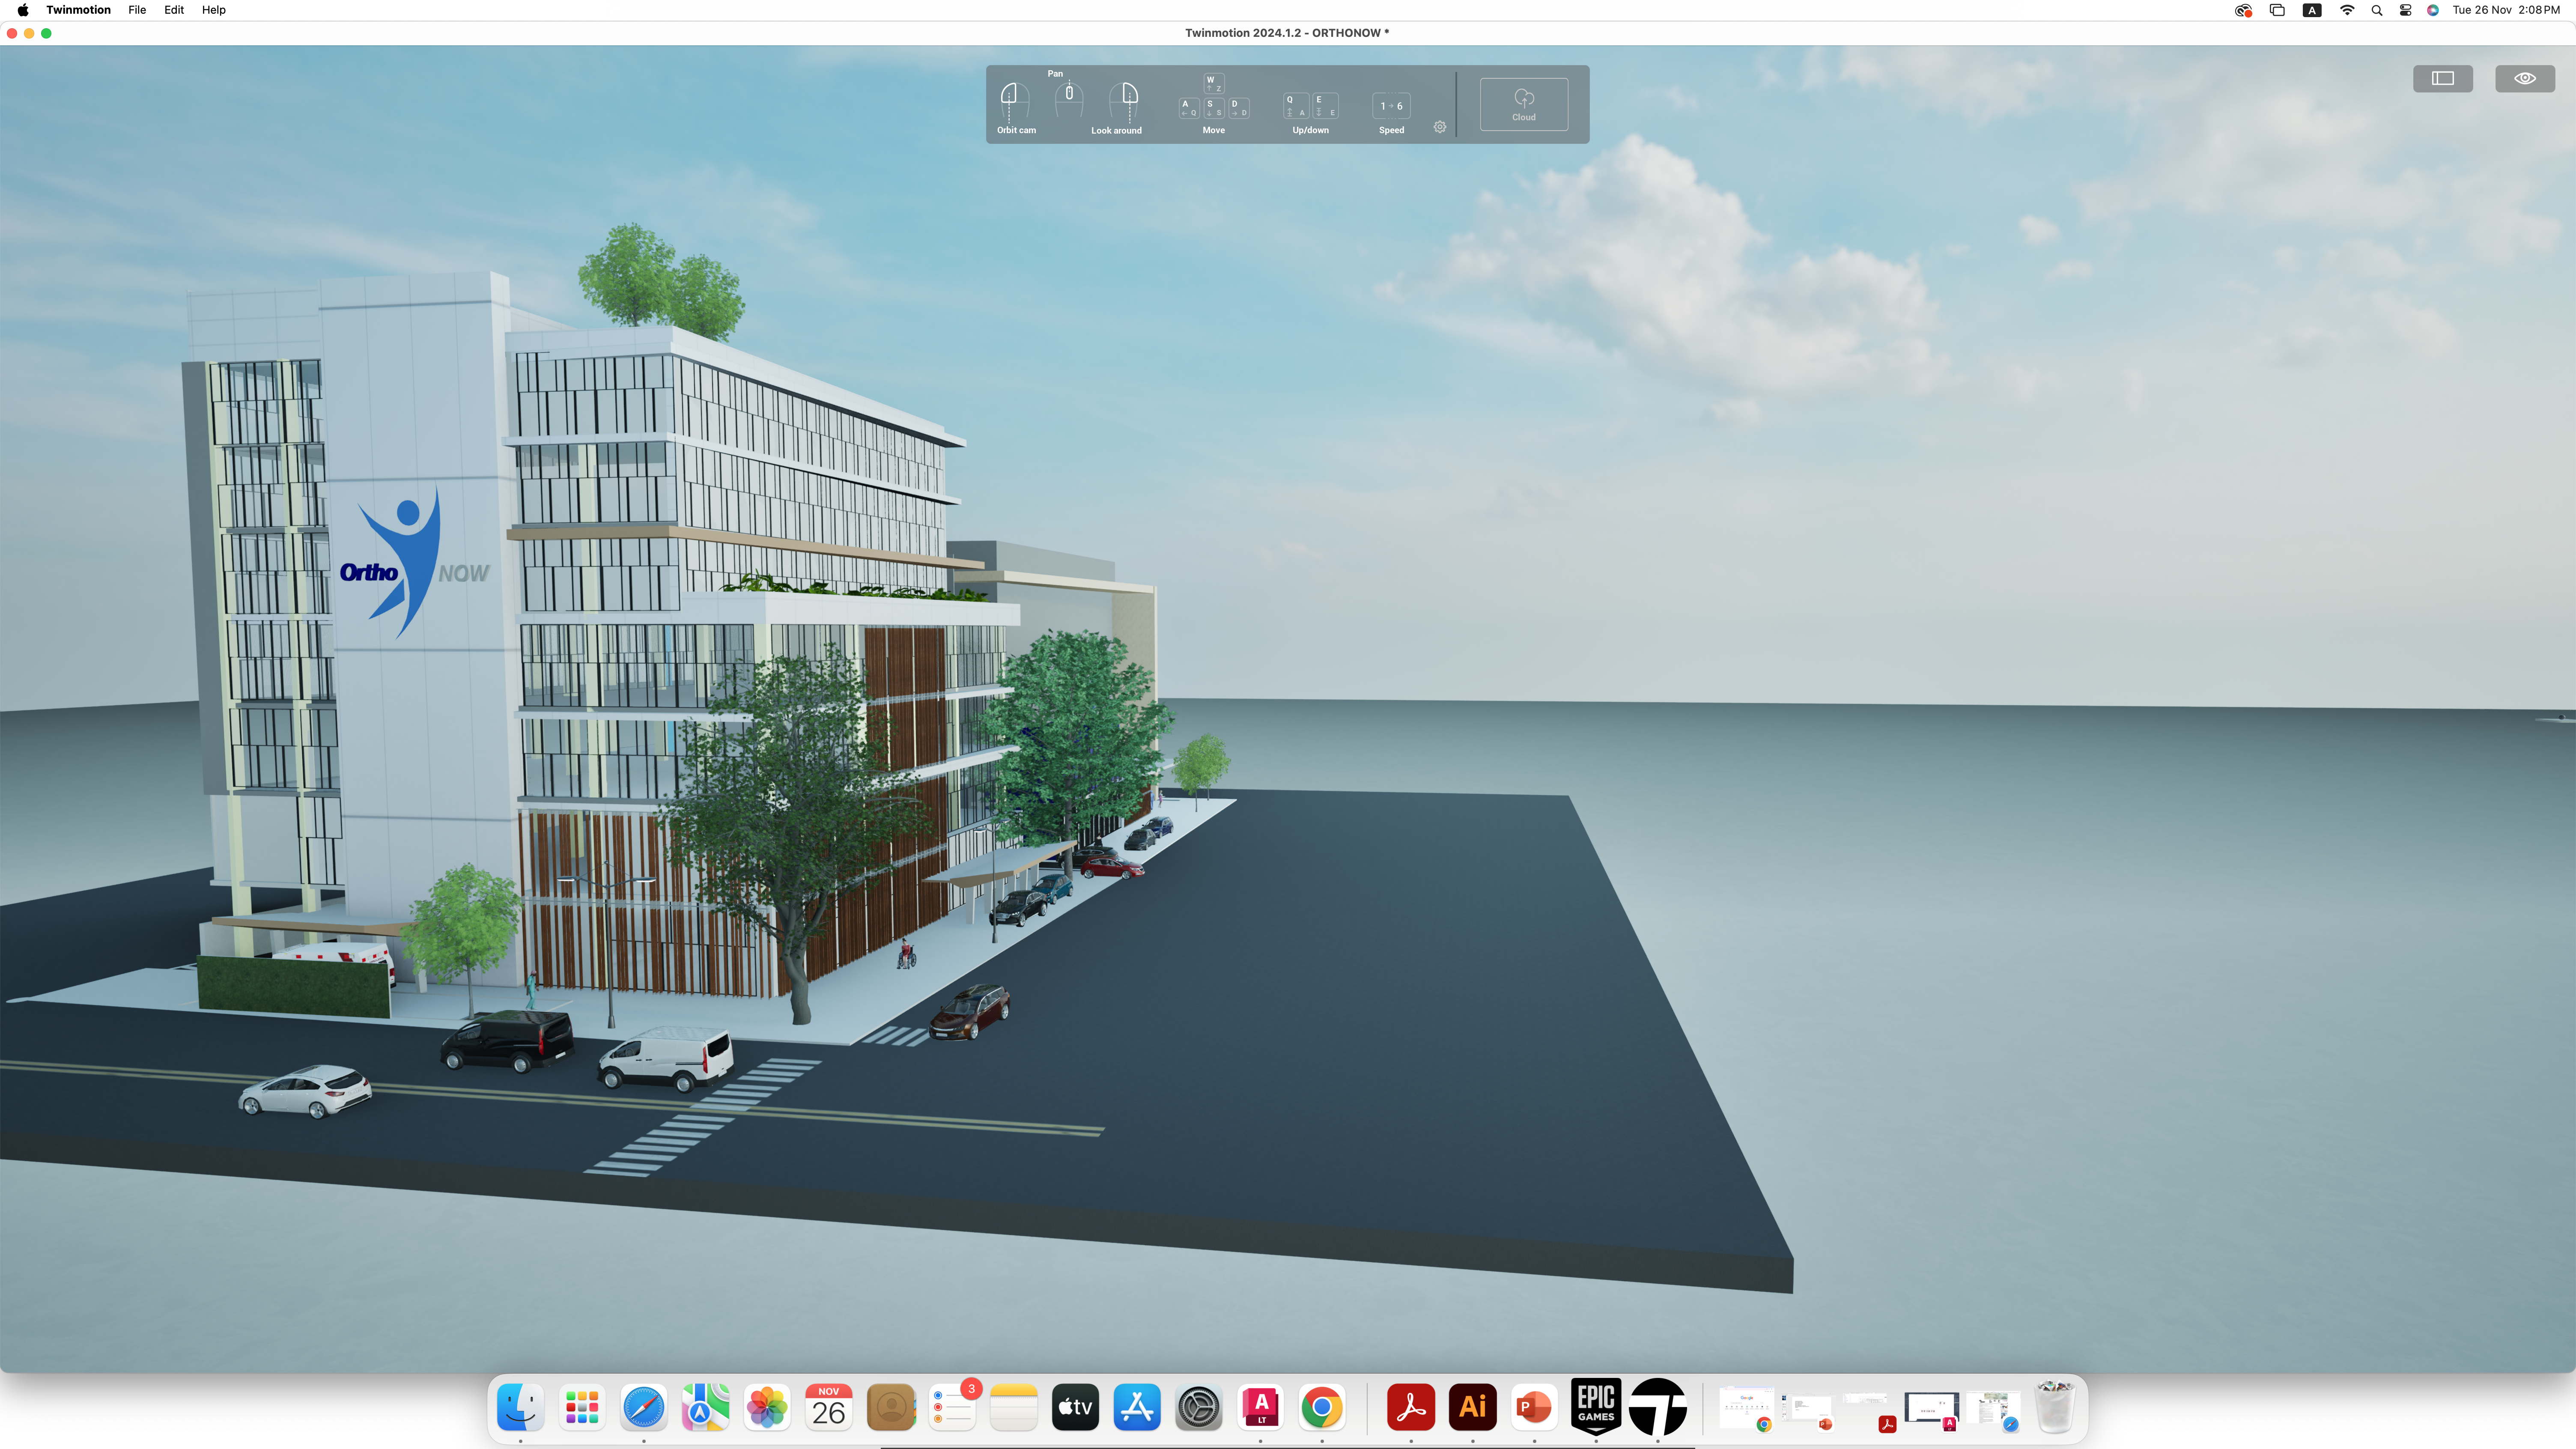Click the Twinmotion icon in the Dock
Viewport: 2576px width, 1449px height.
point(1658,1407)
